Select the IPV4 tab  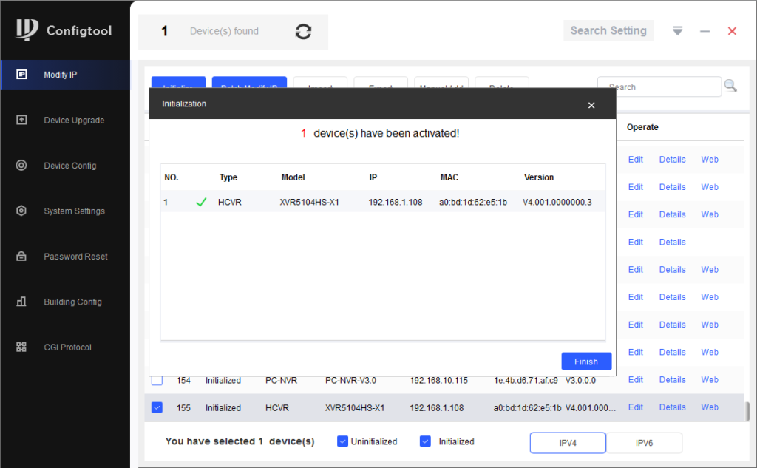tap(568, 442)
